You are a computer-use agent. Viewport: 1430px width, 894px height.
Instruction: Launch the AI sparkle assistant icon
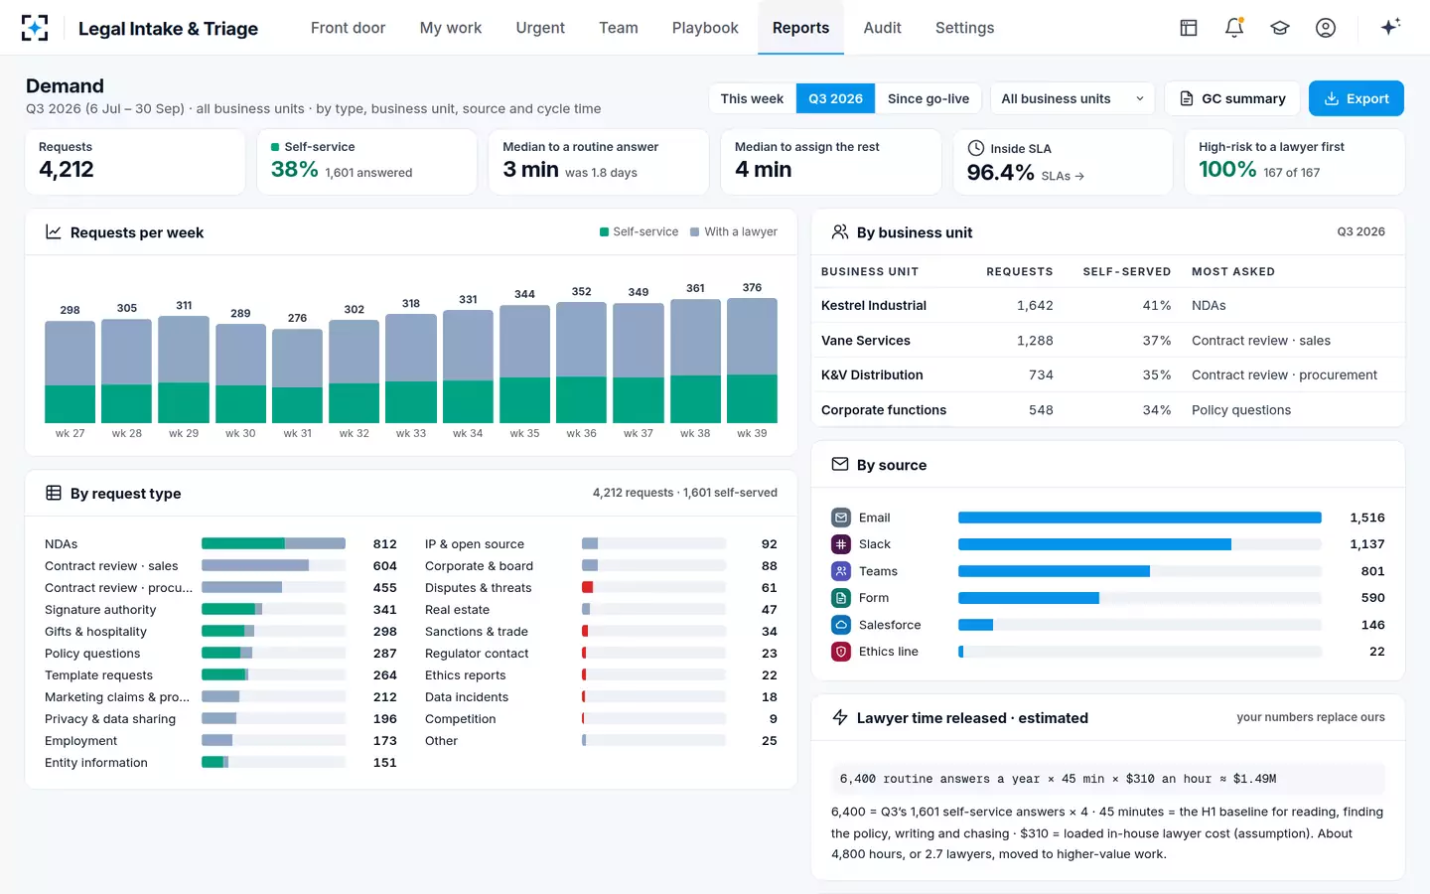pos(1390,27)
